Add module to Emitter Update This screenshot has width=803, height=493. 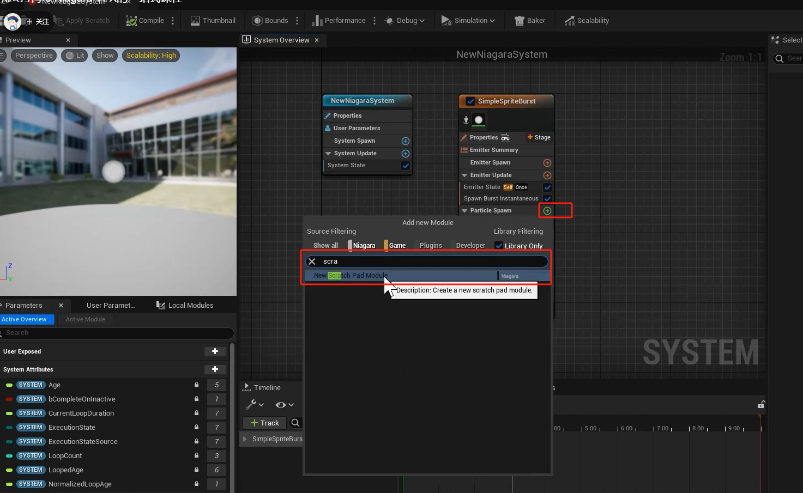547,175
